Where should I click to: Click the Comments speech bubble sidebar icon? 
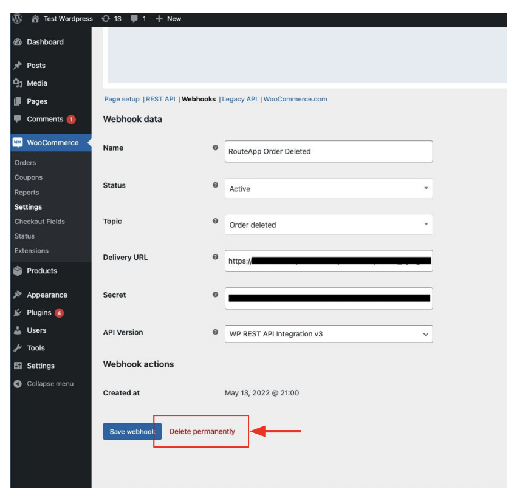18,119
